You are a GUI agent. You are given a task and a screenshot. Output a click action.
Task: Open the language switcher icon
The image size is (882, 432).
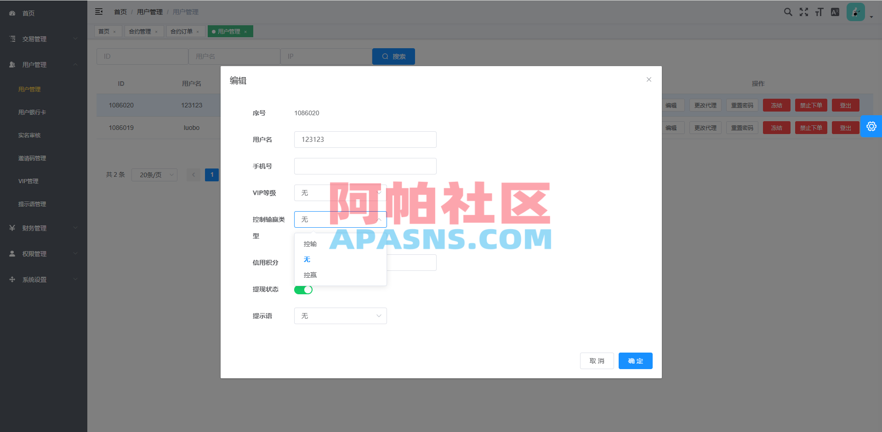tap(835, 12)
